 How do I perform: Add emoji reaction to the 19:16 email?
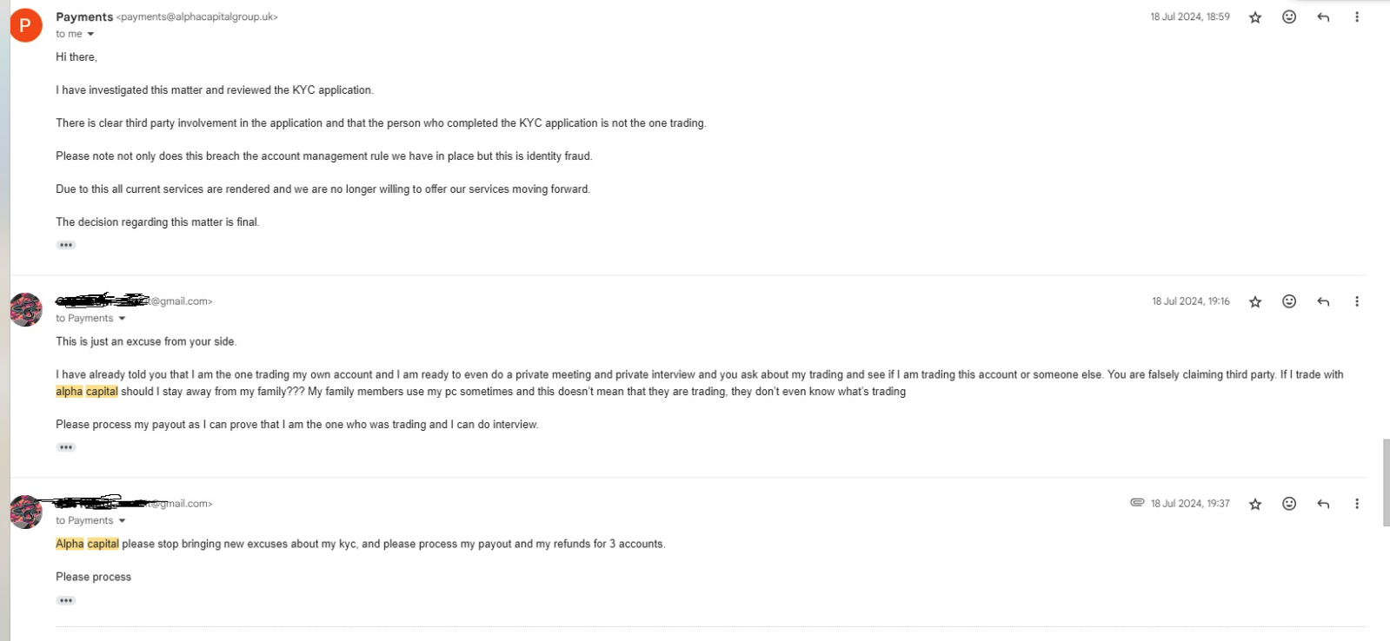tap(1289, 301)
